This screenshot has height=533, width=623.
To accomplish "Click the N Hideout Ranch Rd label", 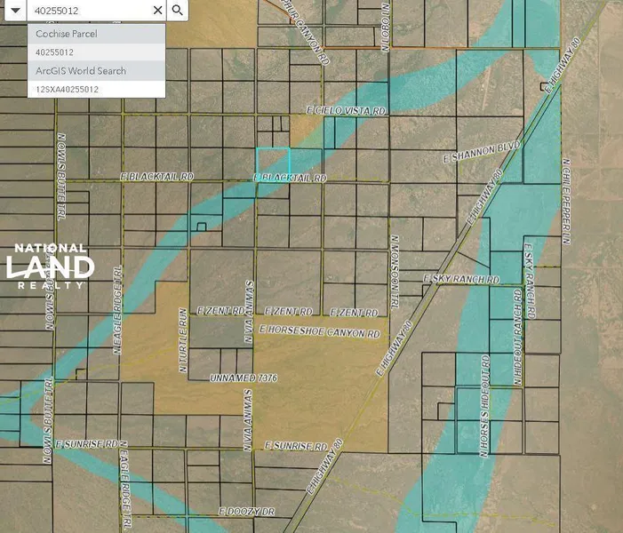I will tap(516, 337).
